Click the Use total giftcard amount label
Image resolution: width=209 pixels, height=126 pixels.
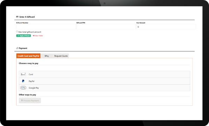(30, 32)
